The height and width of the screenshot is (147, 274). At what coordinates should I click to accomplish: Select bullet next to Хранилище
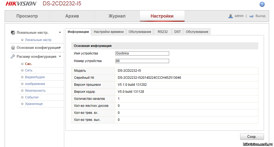click(x=22, y=104)
